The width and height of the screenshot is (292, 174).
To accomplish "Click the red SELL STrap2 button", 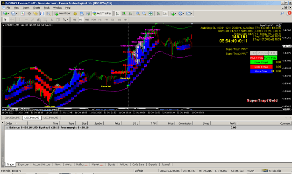I will [257, 58].
